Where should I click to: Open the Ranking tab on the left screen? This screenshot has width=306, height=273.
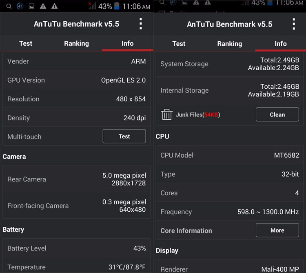[76, 43]
